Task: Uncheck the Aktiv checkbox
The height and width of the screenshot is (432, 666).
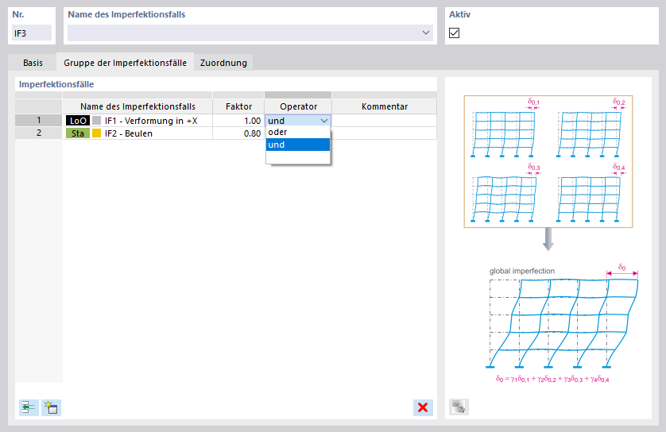Action: (454, 33)
